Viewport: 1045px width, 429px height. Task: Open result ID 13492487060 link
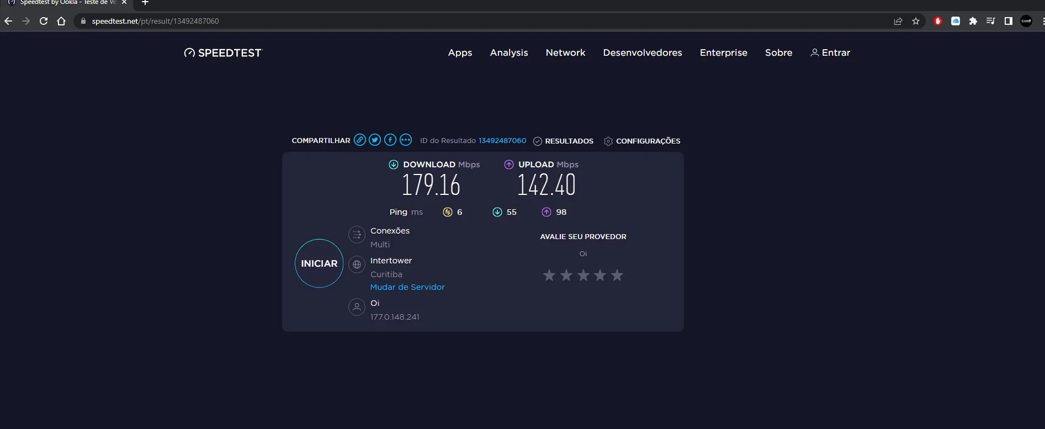pos(502,141)
